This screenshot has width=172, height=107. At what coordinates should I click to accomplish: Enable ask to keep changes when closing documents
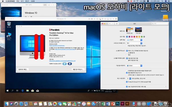click(127, 71)
